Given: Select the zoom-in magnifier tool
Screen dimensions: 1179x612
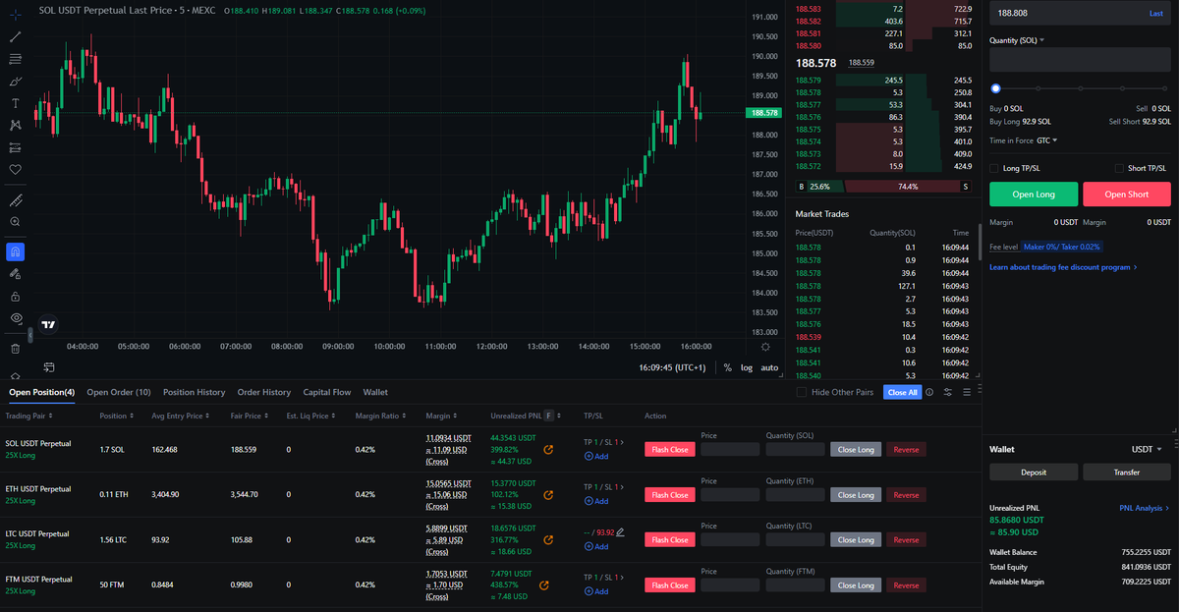Looking at the screenshot, I should 15,222.
